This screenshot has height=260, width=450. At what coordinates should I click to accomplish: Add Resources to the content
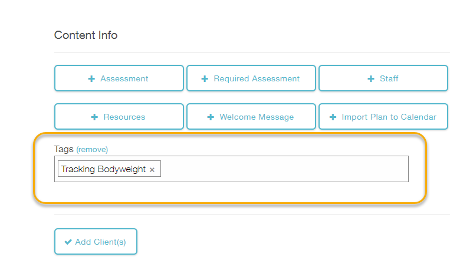(x=119, y=117)
